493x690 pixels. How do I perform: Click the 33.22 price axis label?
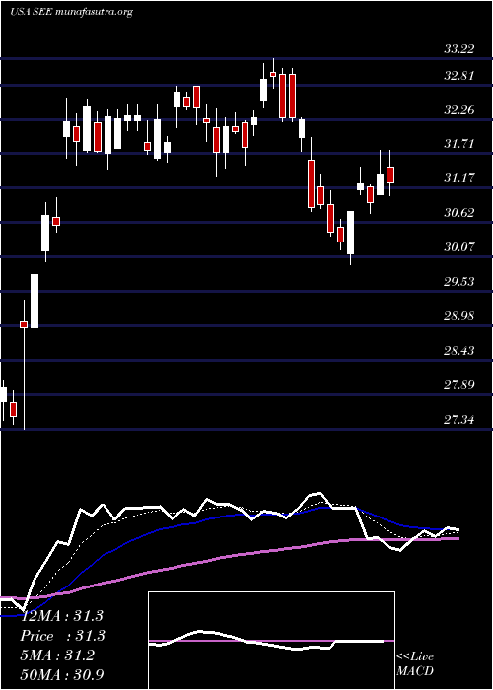[459, 49]
